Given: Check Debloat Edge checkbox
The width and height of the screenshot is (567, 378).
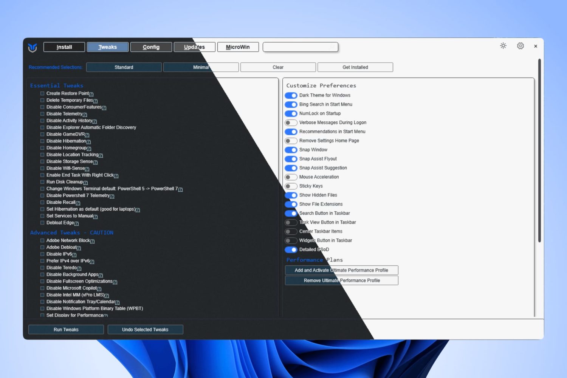Looking at the screenshot, I should click(x=42, y=223).
